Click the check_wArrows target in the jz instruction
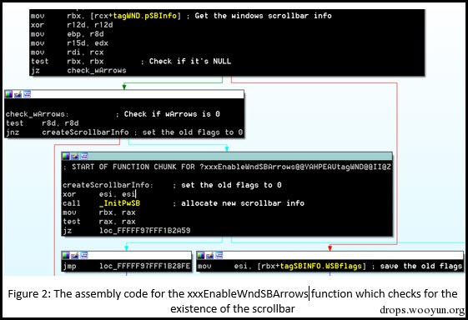Image resolution: width=468 pixels, height=320 pixels. pyautogui.click(x=97, y=71)
